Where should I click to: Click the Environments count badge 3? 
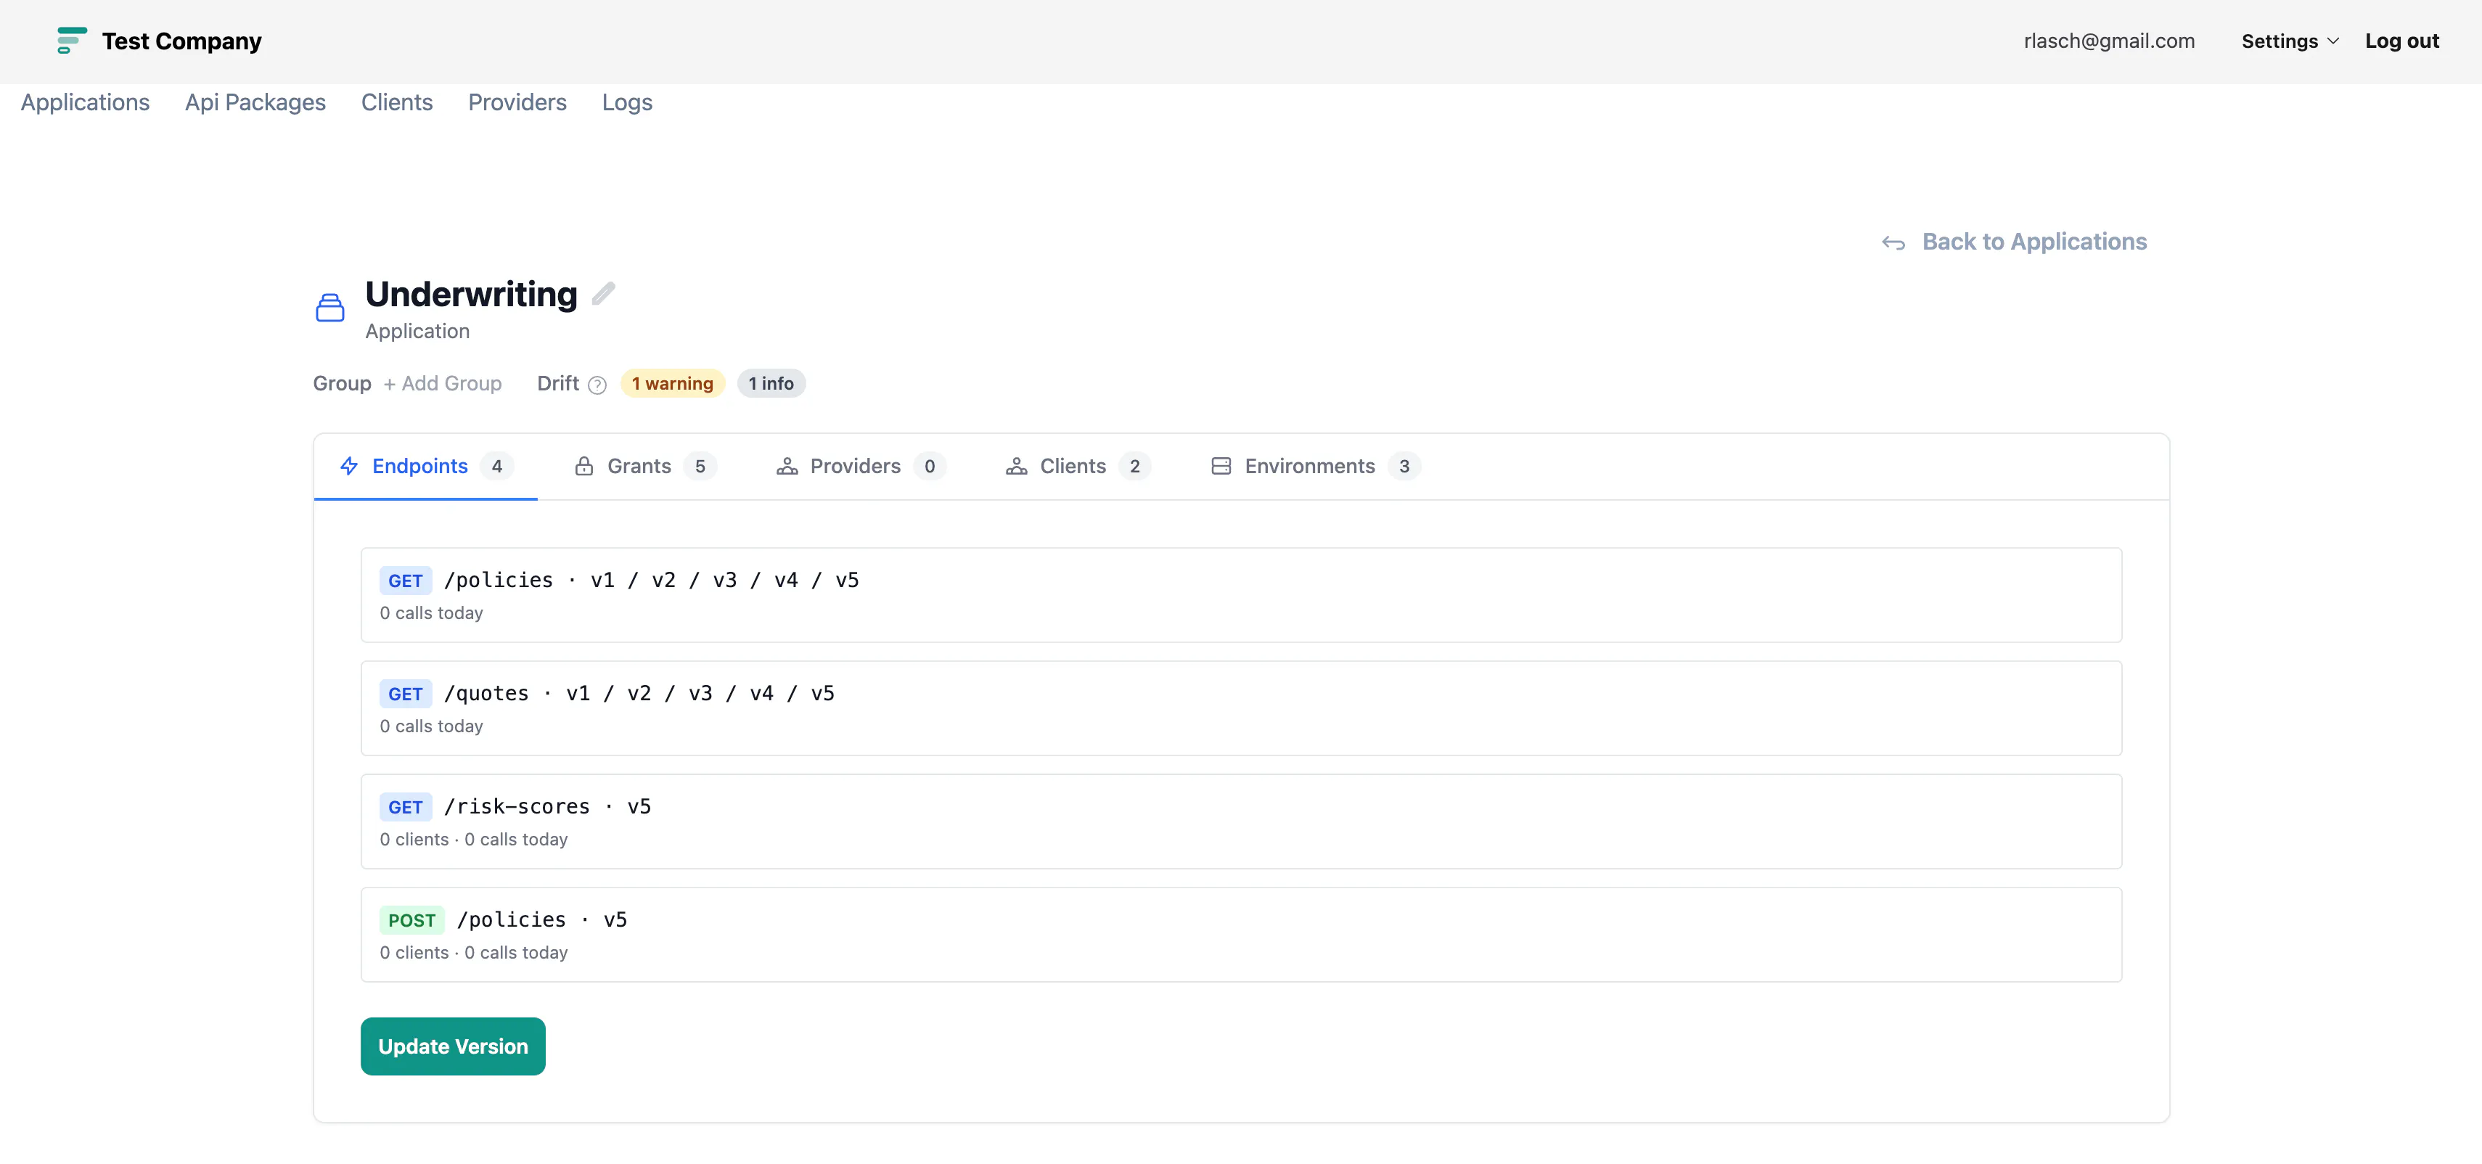1405,467
